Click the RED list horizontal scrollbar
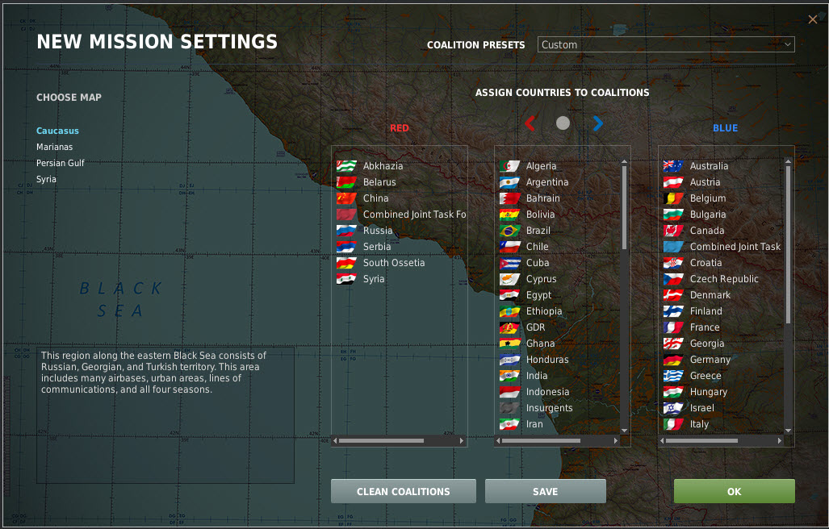This screenshot has height=529, width=829. tap(382, 441)
